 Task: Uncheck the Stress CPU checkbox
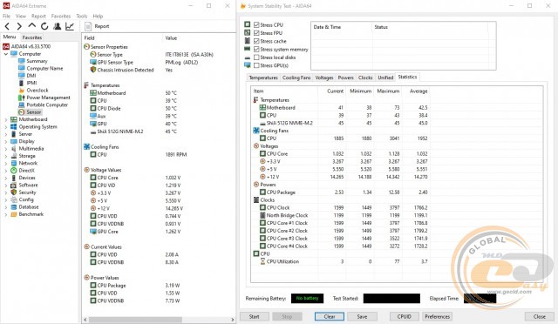point(256,24)
